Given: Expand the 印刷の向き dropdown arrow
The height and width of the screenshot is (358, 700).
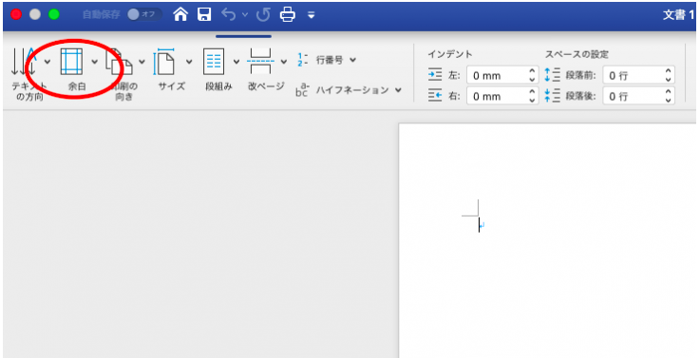Looking at the screenshot, I should [x=142, y=62].
